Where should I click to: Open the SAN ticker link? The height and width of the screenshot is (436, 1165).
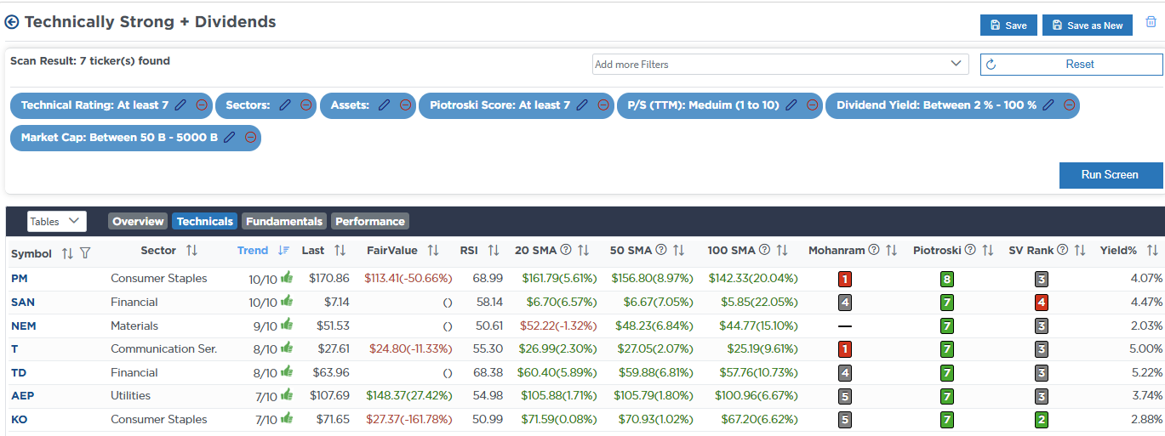pos(23,302)
